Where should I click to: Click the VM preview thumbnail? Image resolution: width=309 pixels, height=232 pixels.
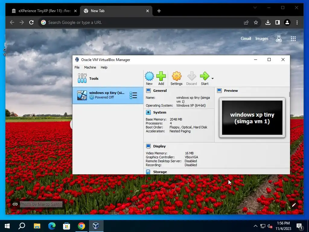click(x=252, y=118)
